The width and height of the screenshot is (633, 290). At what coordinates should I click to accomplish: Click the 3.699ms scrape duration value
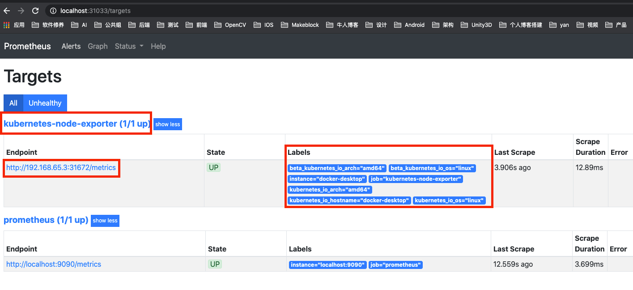[x=590, y=264]
